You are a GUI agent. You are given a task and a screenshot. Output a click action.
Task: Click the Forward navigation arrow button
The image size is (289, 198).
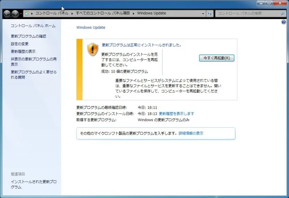pos(15,13)
